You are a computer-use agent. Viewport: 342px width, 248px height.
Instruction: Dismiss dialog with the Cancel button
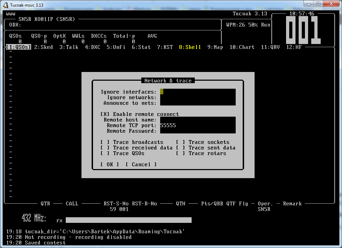pos(141,165)
